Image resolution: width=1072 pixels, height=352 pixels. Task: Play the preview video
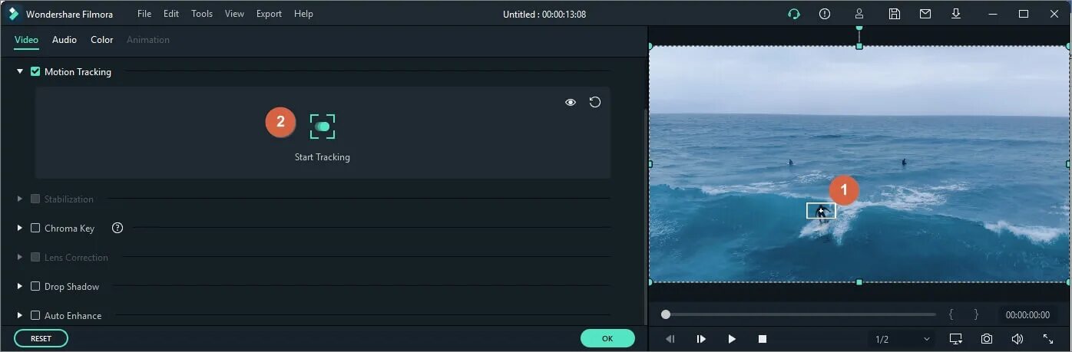[732, 339]
